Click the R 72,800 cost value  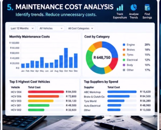(71, 96)
